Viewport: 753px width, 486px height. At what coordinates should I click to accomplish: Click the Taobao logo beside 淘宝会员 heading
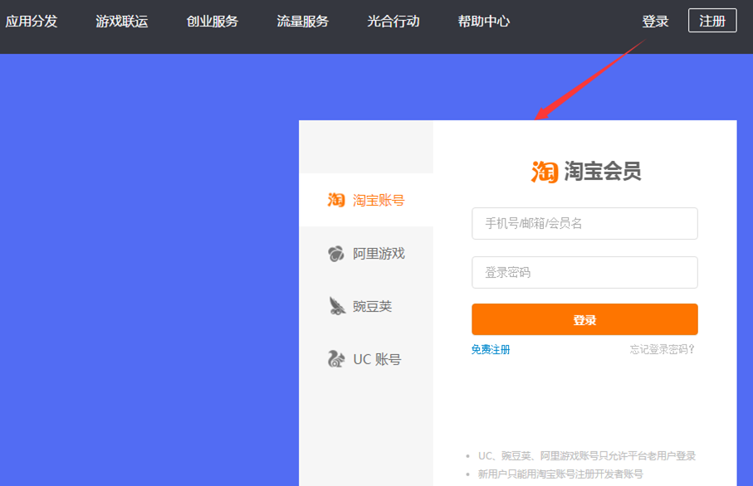click(545, 171)
